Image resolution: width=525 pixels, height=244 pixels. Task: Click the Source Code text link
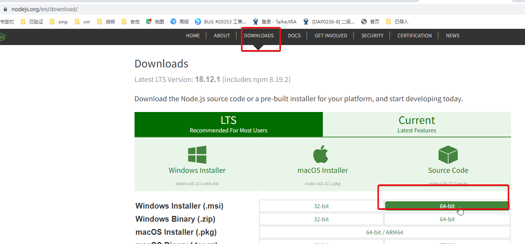pyautogui.click(x=448, y=170)
